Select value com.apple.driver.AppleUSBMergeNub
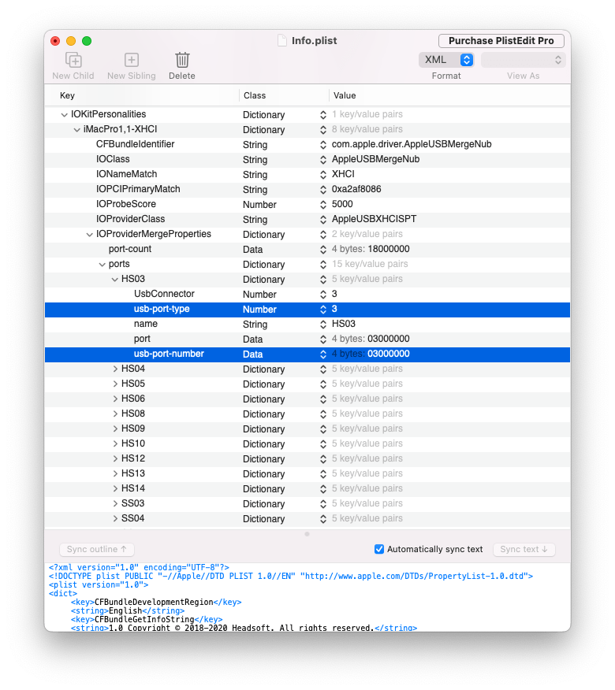Image resolution: width=615 pixels, height=690 pixels. click(x=412, y=144)
